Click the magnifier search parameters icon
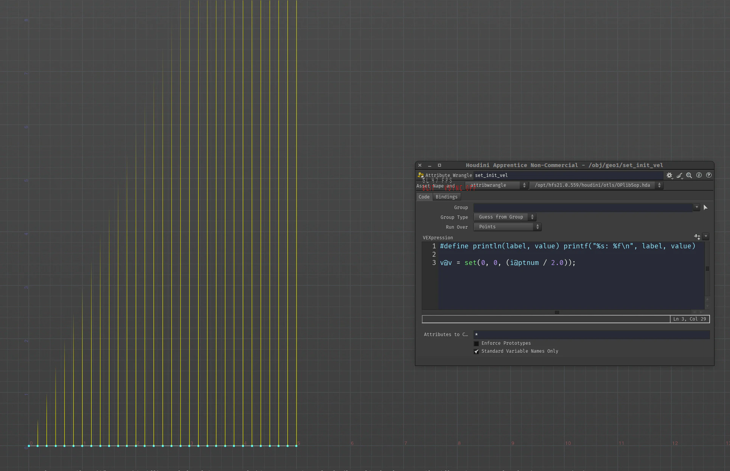The image size is (730, 471). point(689,175)
